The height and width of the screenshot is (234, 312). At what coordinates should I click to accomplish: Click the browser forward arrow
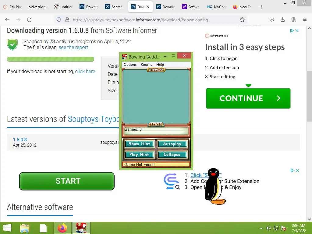coord(18,20)
